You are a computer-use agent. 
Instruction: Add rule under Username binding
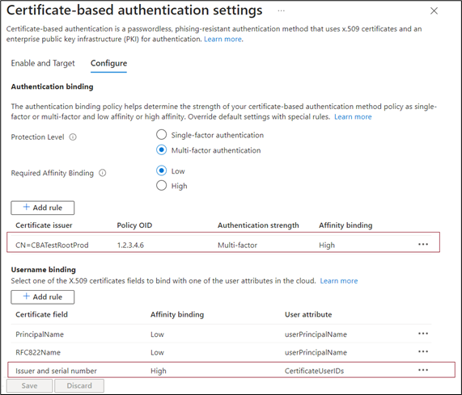pyautogui.click(x=43, y=297)
